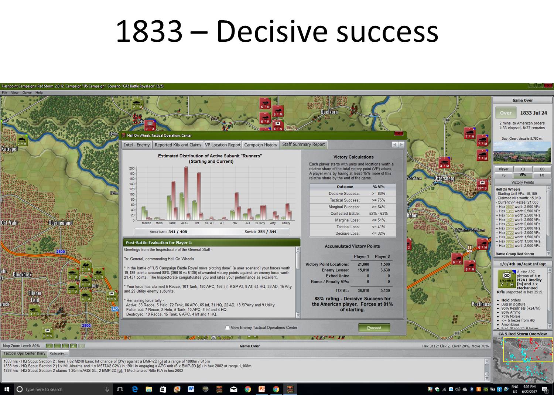The height and width of the screenshot is (395, 554).
Task: Open the Subunits... tab
Action: 58,354
